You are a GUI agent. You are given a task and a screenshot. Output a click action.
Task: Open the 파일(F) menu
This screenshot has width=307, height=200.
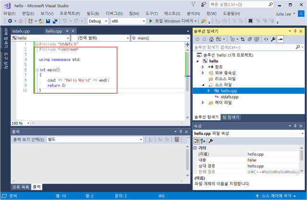coord(9,13)
